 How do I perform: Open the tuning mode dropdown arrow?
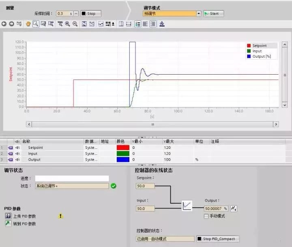point(199,14)
